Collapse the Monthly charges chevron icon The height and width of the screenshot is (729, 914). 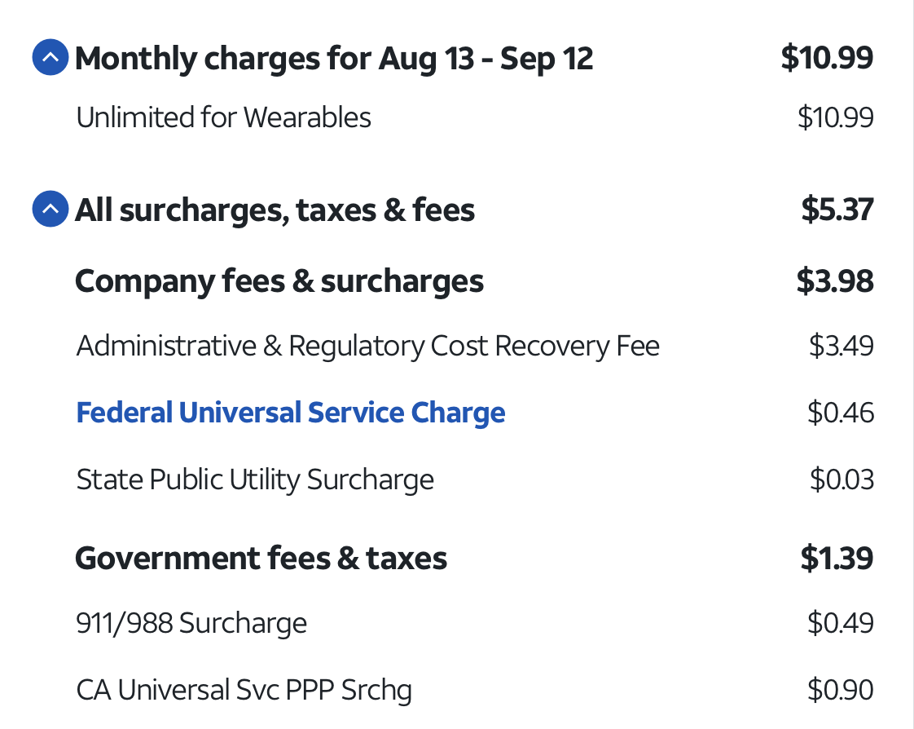[x=50, y=59]
